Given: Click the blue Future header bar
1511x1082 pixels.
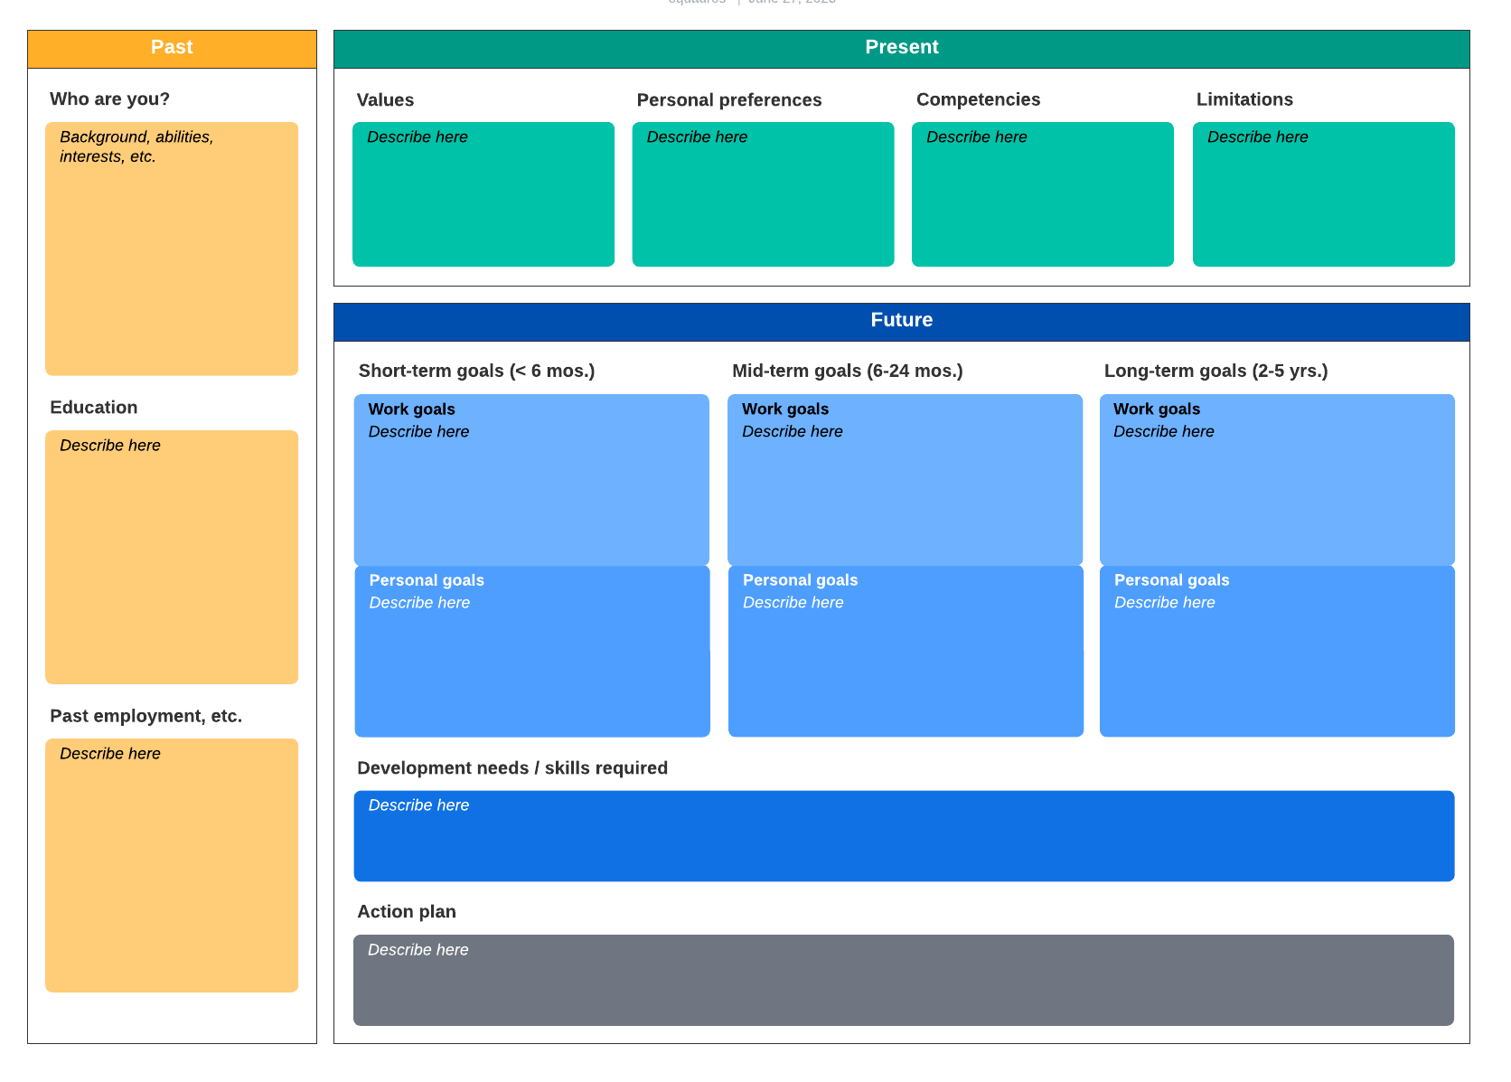Looking at the screenshot, I should 901,322.
